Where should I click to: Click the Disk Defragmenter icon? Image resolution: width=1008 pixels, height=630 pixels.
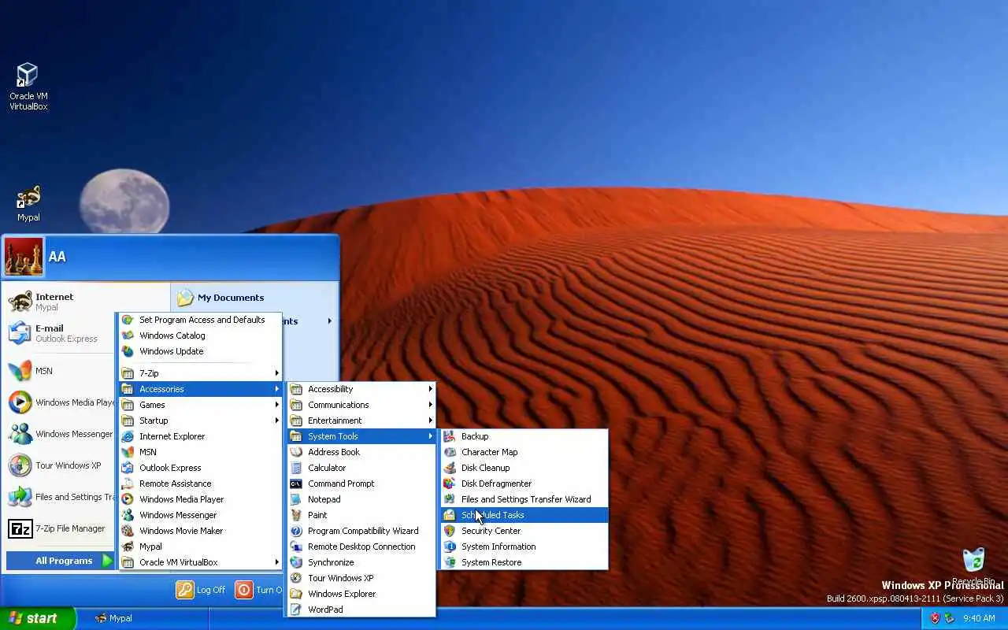tap(450, 484)
